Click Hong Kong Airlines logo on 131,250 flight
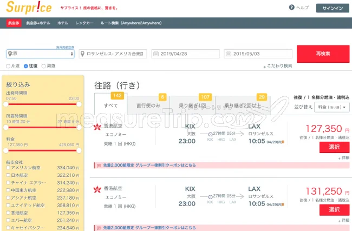The width and height of the screenshot is (352, 231). 97,189
